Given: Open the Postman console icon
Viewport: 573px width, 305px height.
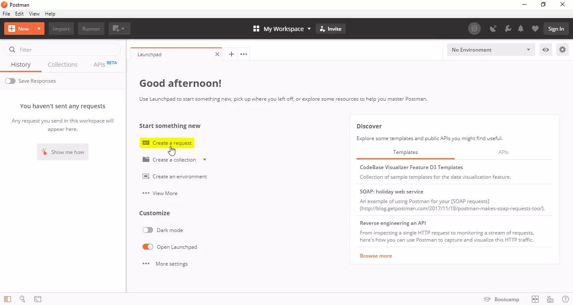Looking at the screenshot, I should tap(38, 299).
